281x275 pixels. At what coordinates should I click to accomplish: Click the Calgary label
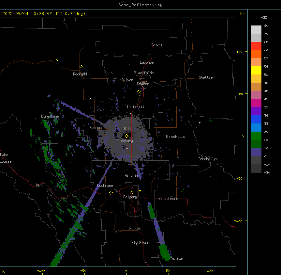click(x=130, y=197)
